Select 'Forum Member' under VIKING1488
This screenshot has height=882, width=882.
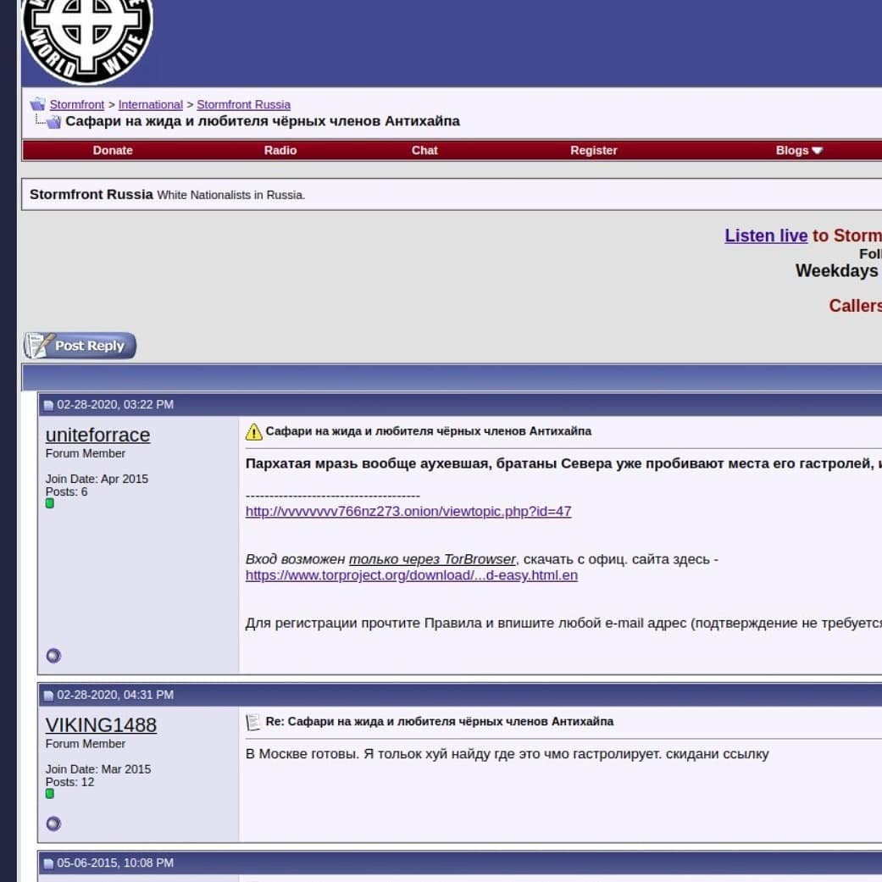point(86,744)
